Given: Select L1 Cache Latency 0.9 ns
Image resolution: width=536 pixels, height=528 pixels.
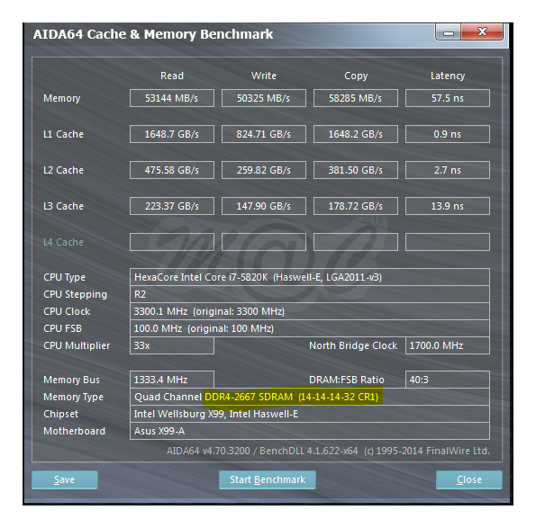Looking at the screenshot, I should pyautogui.click(x=448, y=134).
